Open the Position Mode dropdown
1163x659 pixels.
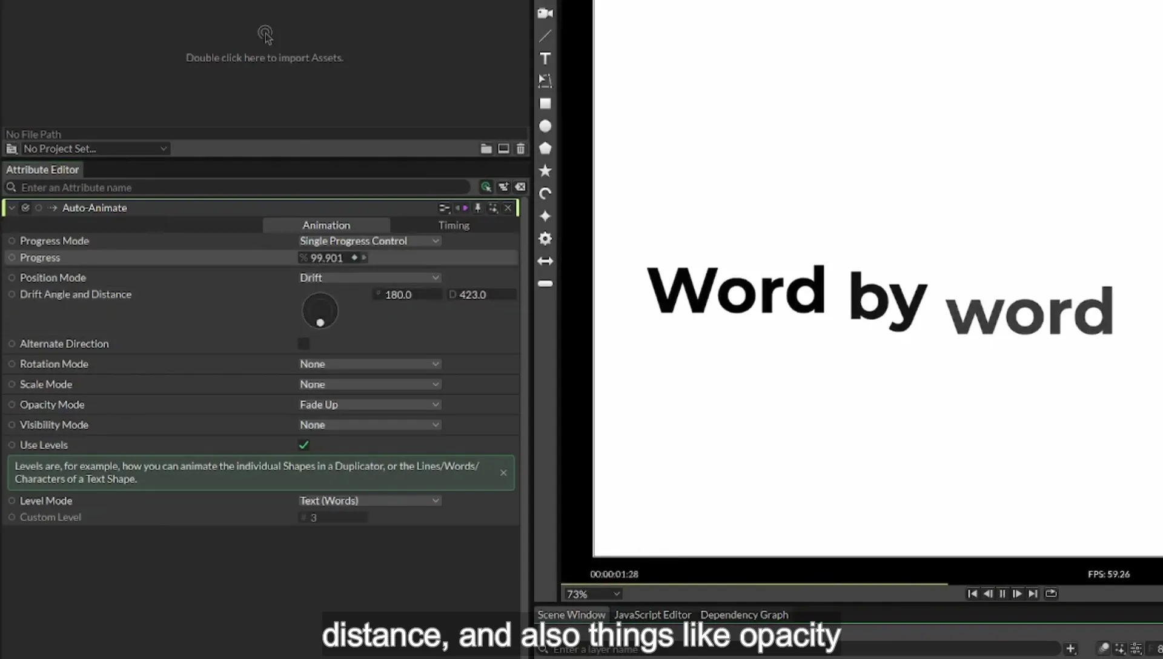pos(369,277)
